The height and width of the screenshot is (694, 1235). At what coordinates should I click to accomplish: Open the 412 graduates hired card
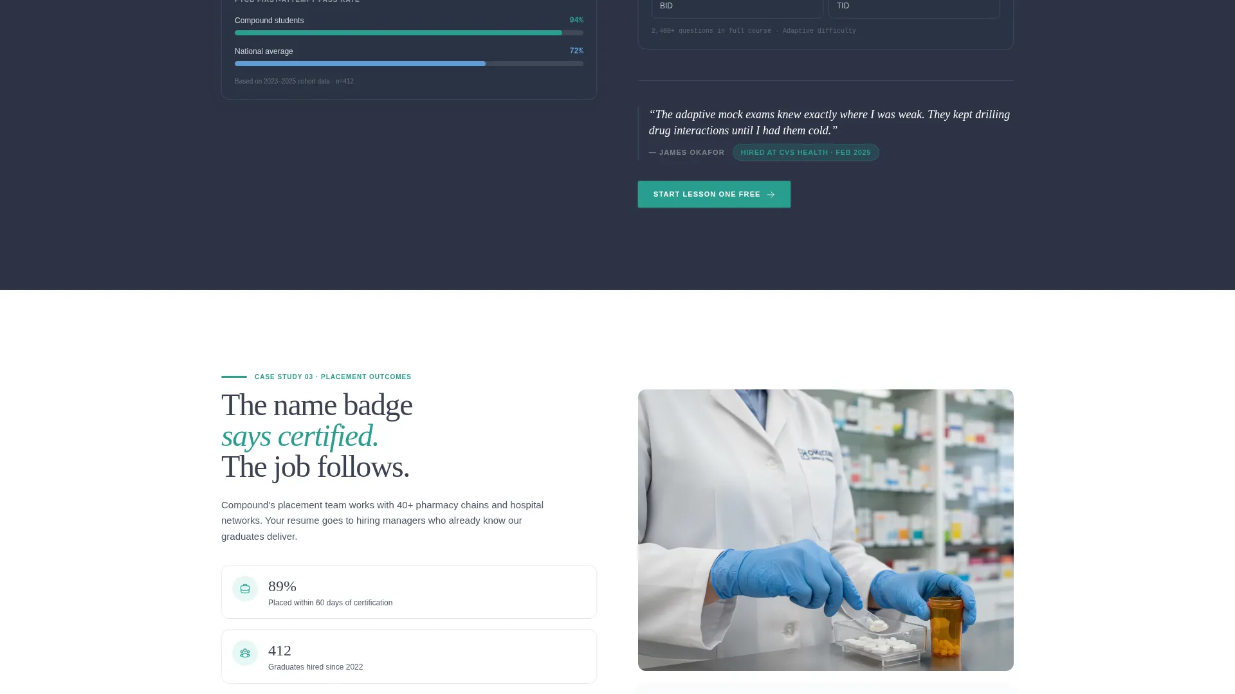409,656
